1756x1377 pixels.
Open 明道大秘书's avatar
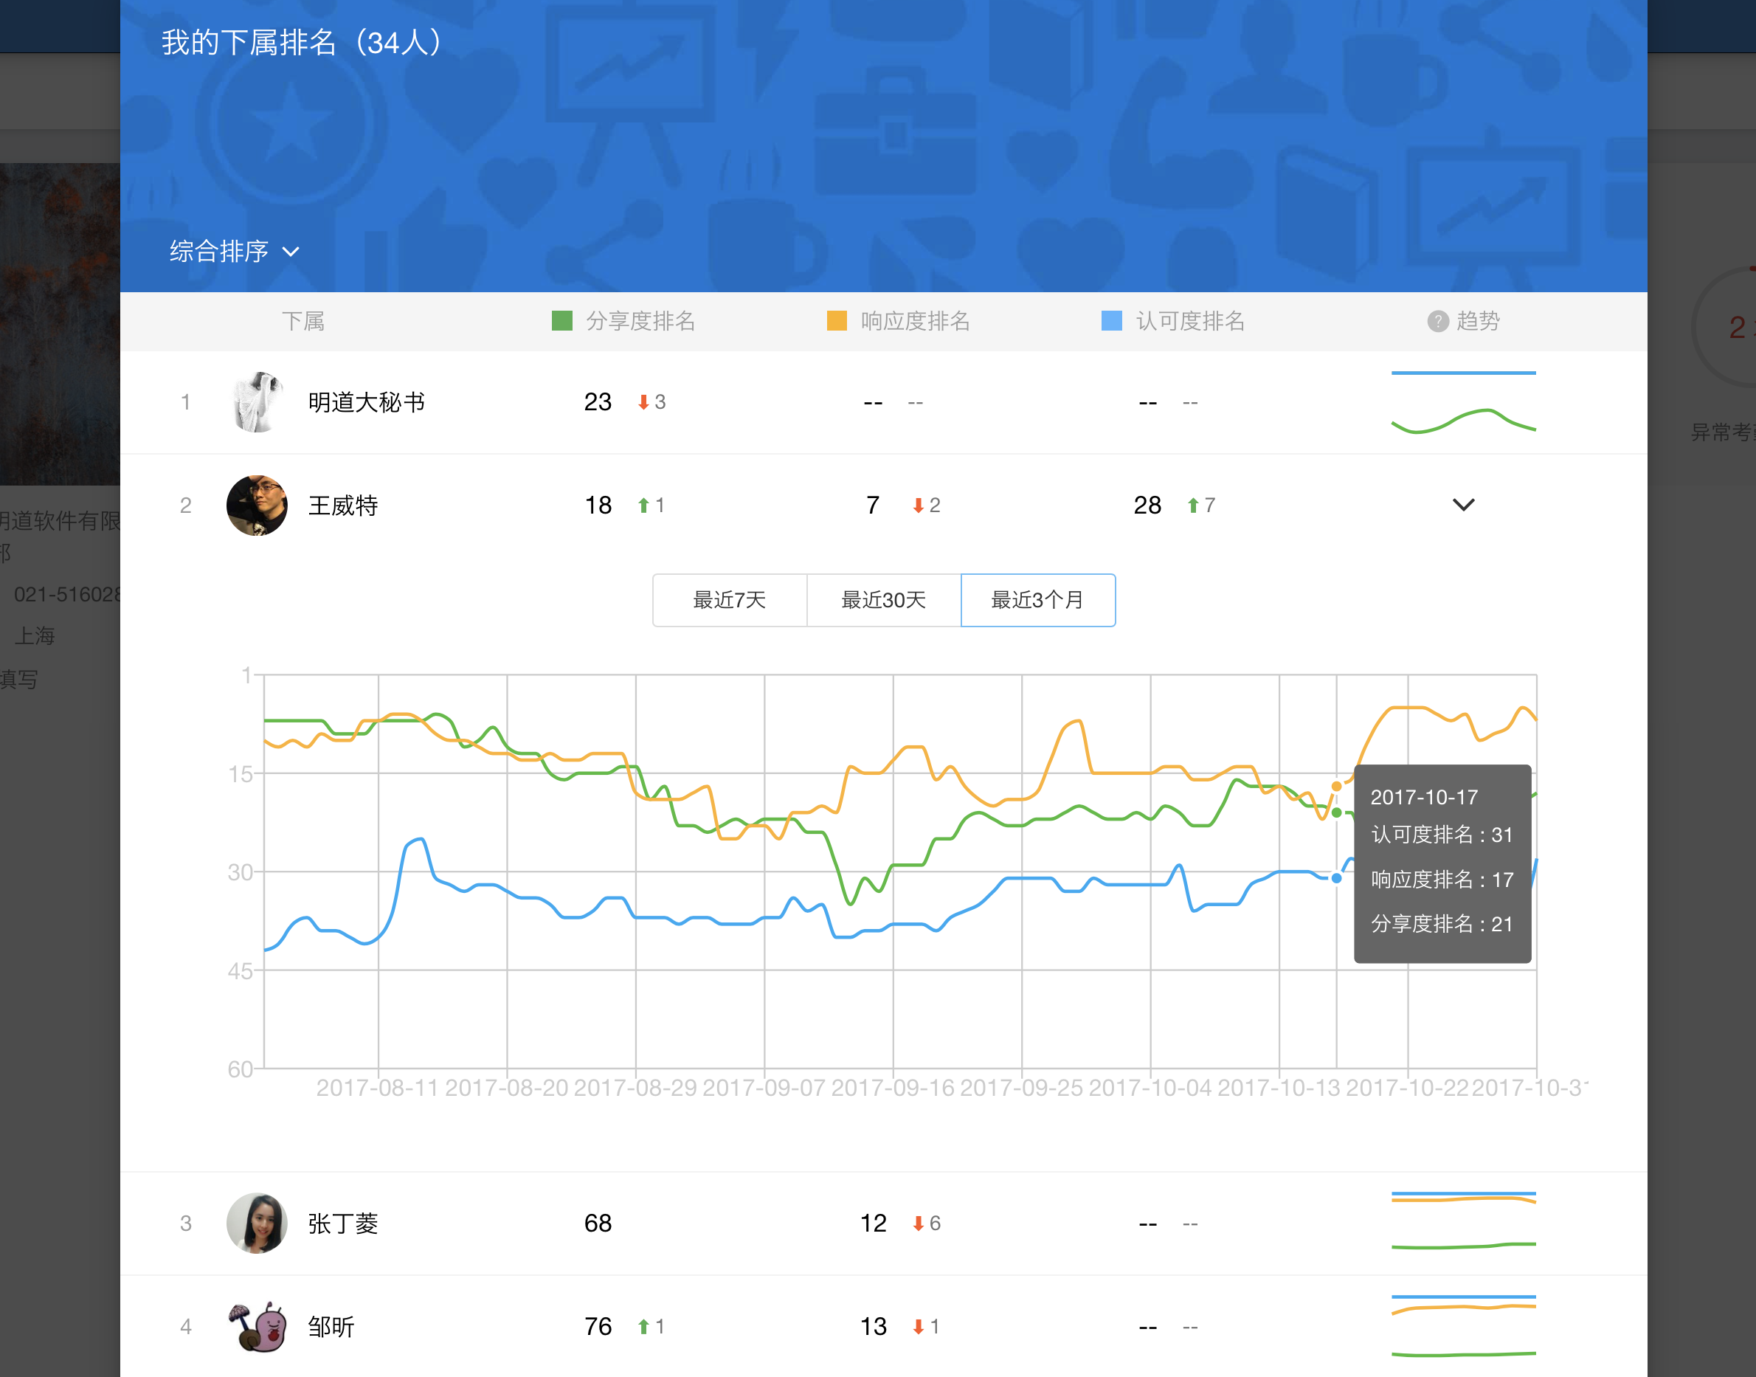(257, 401)
